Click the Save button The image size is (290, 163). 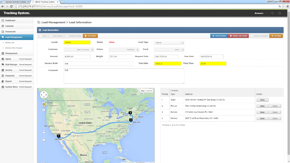click(x=43, y=36)
